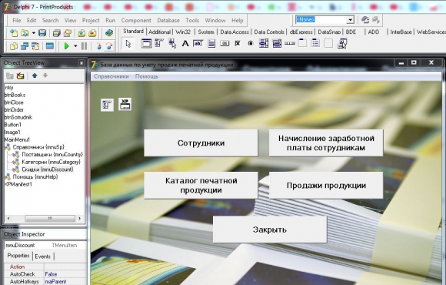Click the Save floppy disk icon

point(42,33)
